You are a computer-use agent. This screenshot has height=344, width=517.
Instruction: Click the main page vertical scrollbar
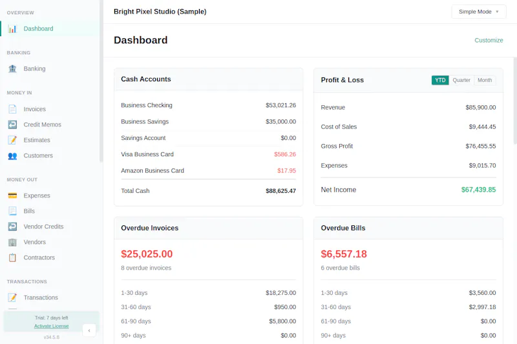click(x=515, y=101)
